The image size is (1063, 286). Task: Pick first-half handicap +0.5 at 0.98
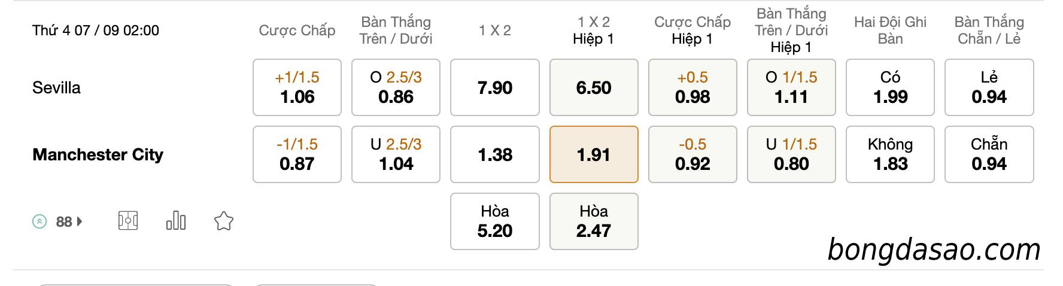(693, 87)
